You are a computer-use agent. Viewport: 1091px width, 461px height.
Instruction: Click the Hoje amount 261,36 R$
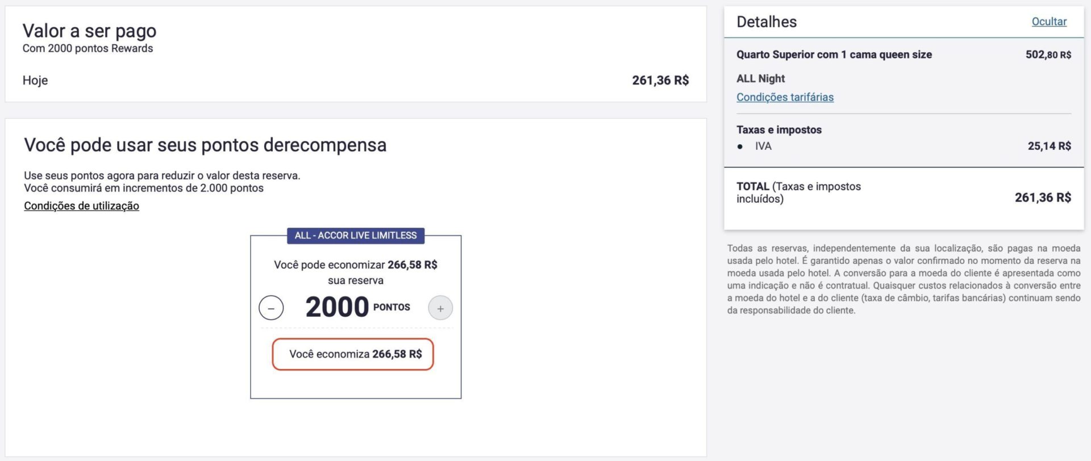[x=660, y=81]
